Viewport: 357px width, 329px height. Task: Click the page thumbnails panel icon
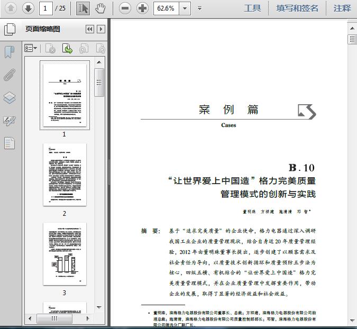coord(10,29)
